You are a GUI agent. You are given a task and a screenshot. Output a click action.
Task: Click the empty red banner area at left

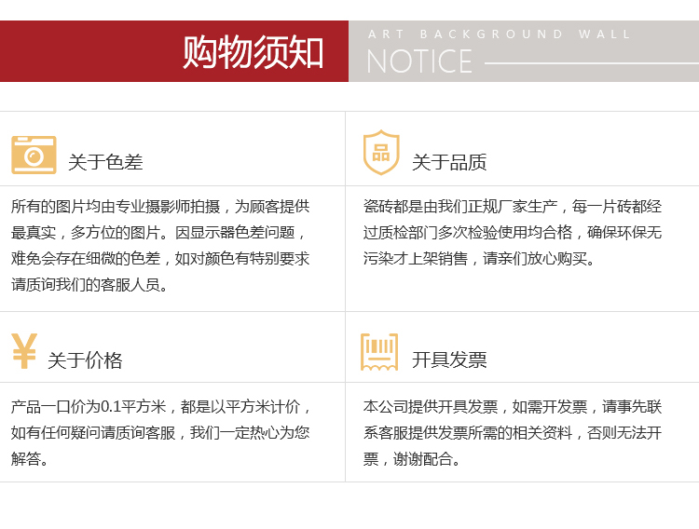[84, 51]
